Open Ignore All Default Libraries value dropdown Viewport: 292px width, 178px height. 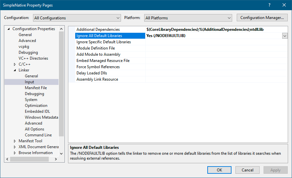pyautogui.click(x=284, y=36)
